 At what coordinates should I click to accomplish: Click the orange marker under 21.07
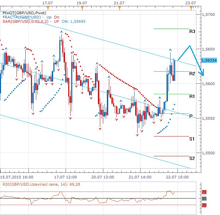119,8
